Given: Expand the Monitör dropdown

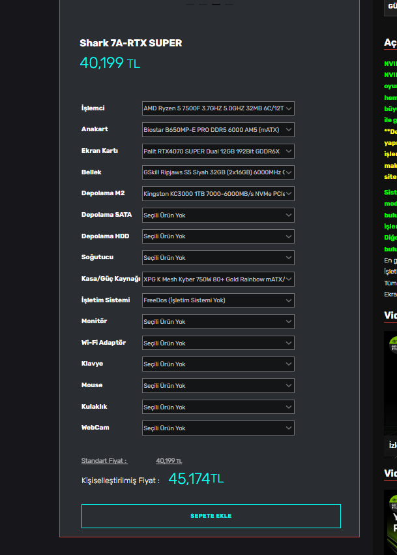Looking at the screenshot, I should coord(218,322).
